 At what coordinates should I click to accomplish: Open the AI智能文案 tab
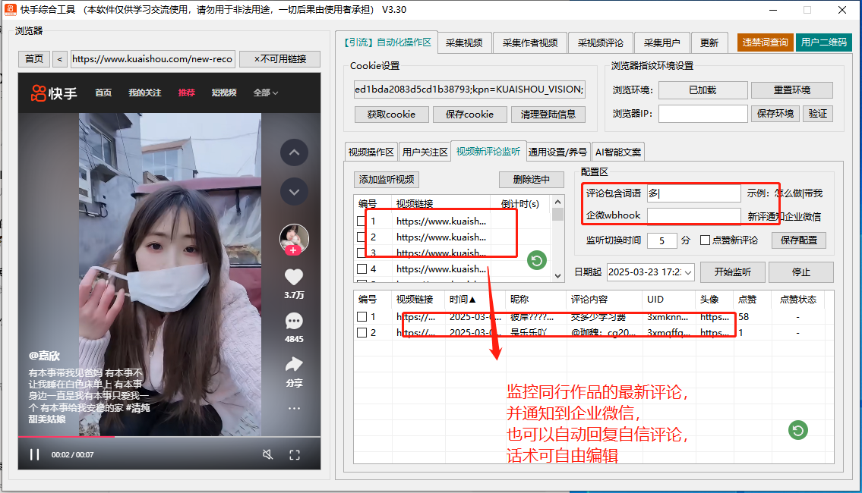(617, 151)
